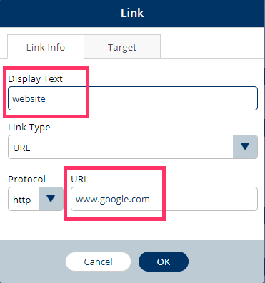
Task: Place cursor in the word website
Action: 29,98
